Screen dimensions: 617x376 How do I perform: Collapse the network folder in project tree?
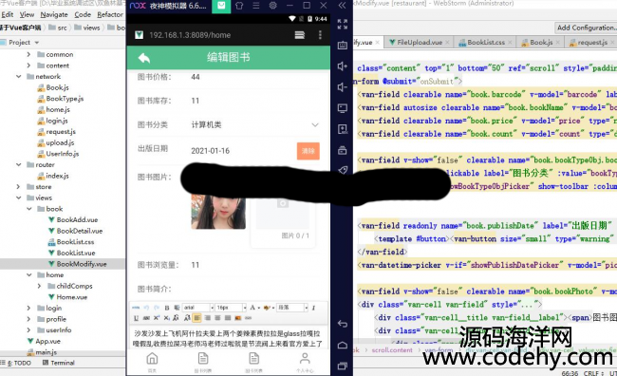[18, 76]
